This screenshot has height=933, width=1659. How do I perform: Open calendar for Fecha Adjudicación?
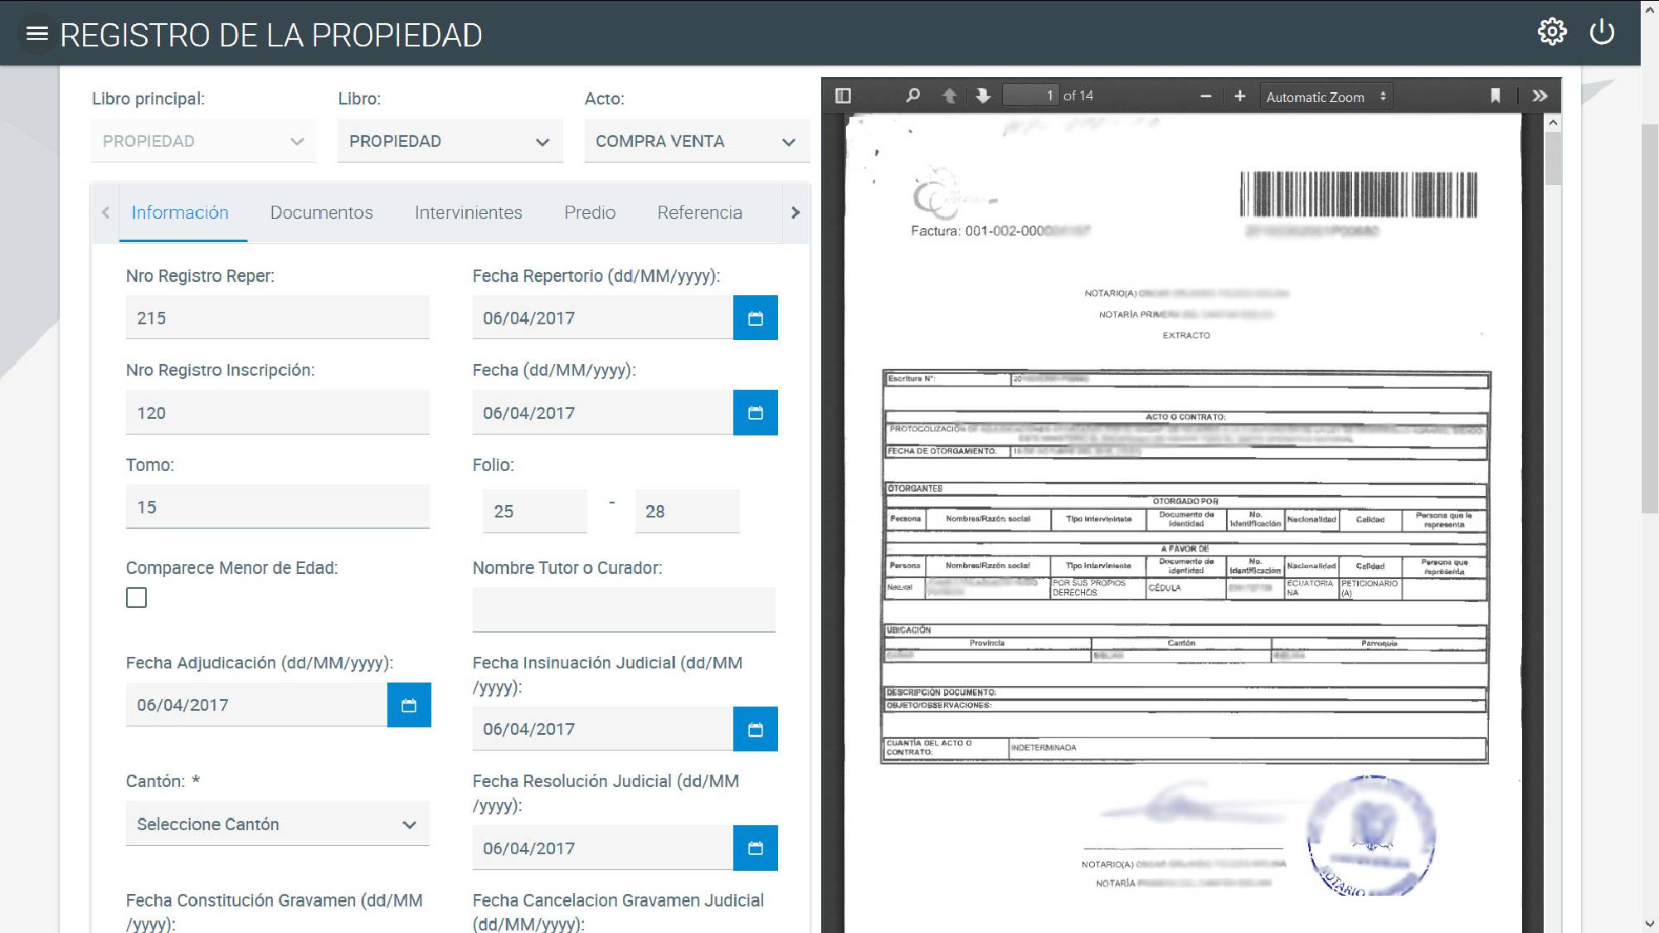(x=409, y=705)
